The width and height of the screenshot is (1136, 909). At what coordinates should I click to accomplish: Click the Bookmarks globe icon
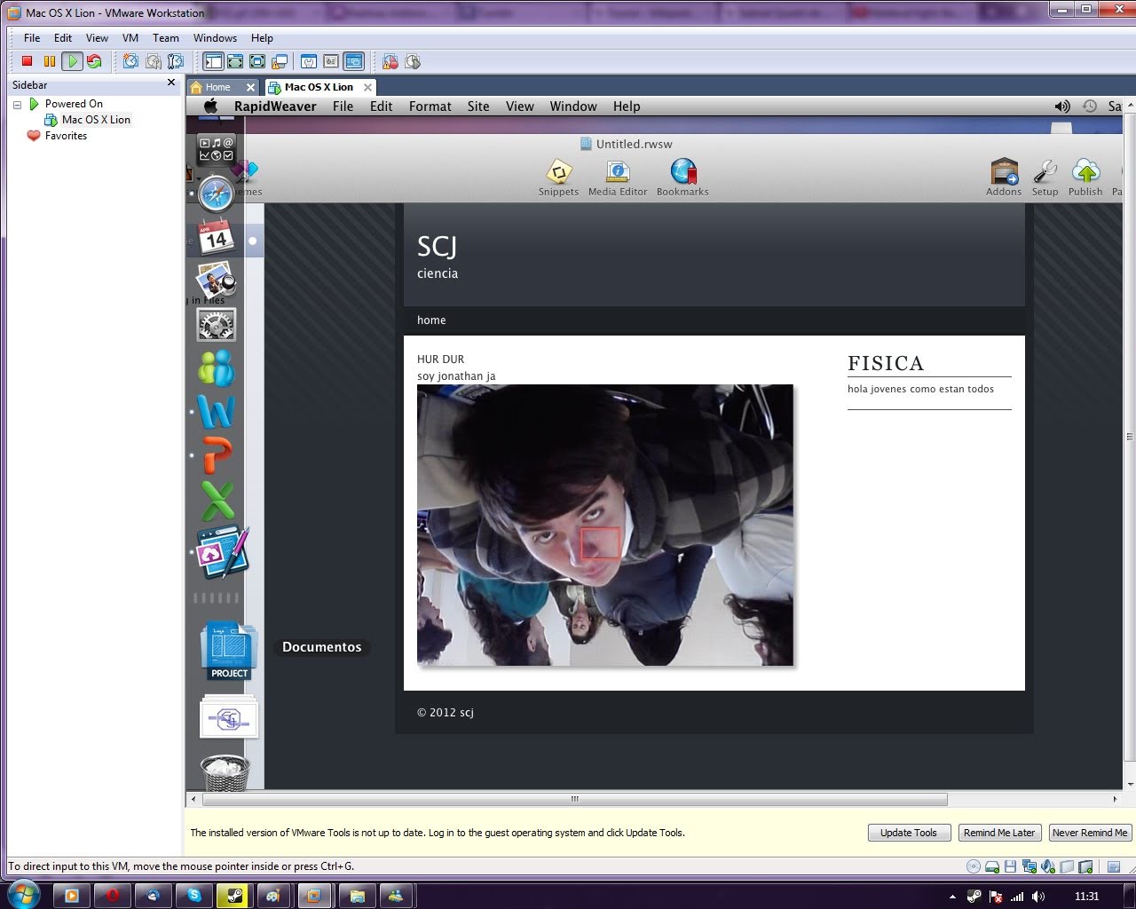click(x=682, y=177)
